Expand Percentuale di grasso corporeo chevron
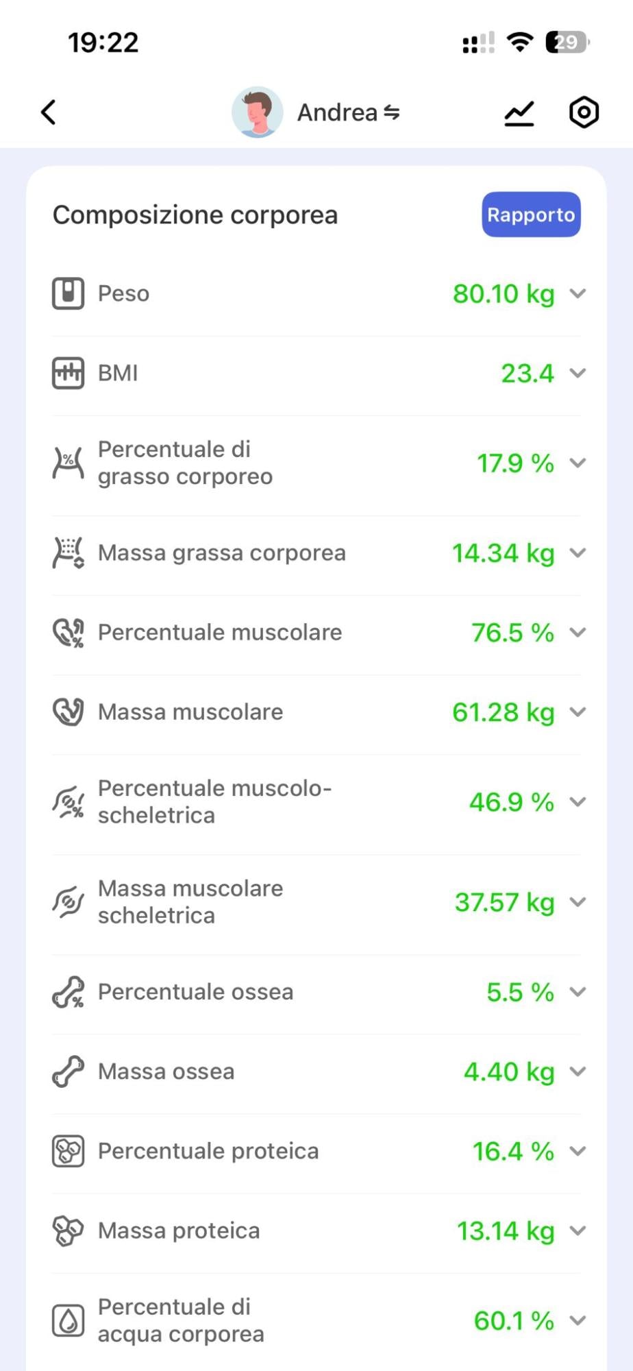The image size is (633, 1371). coord(578,463)
